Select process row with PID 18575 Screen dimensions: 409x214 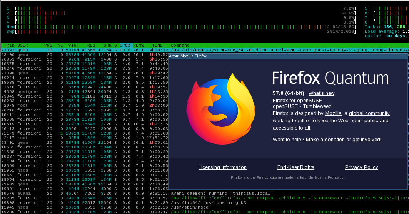pos(85,64)
